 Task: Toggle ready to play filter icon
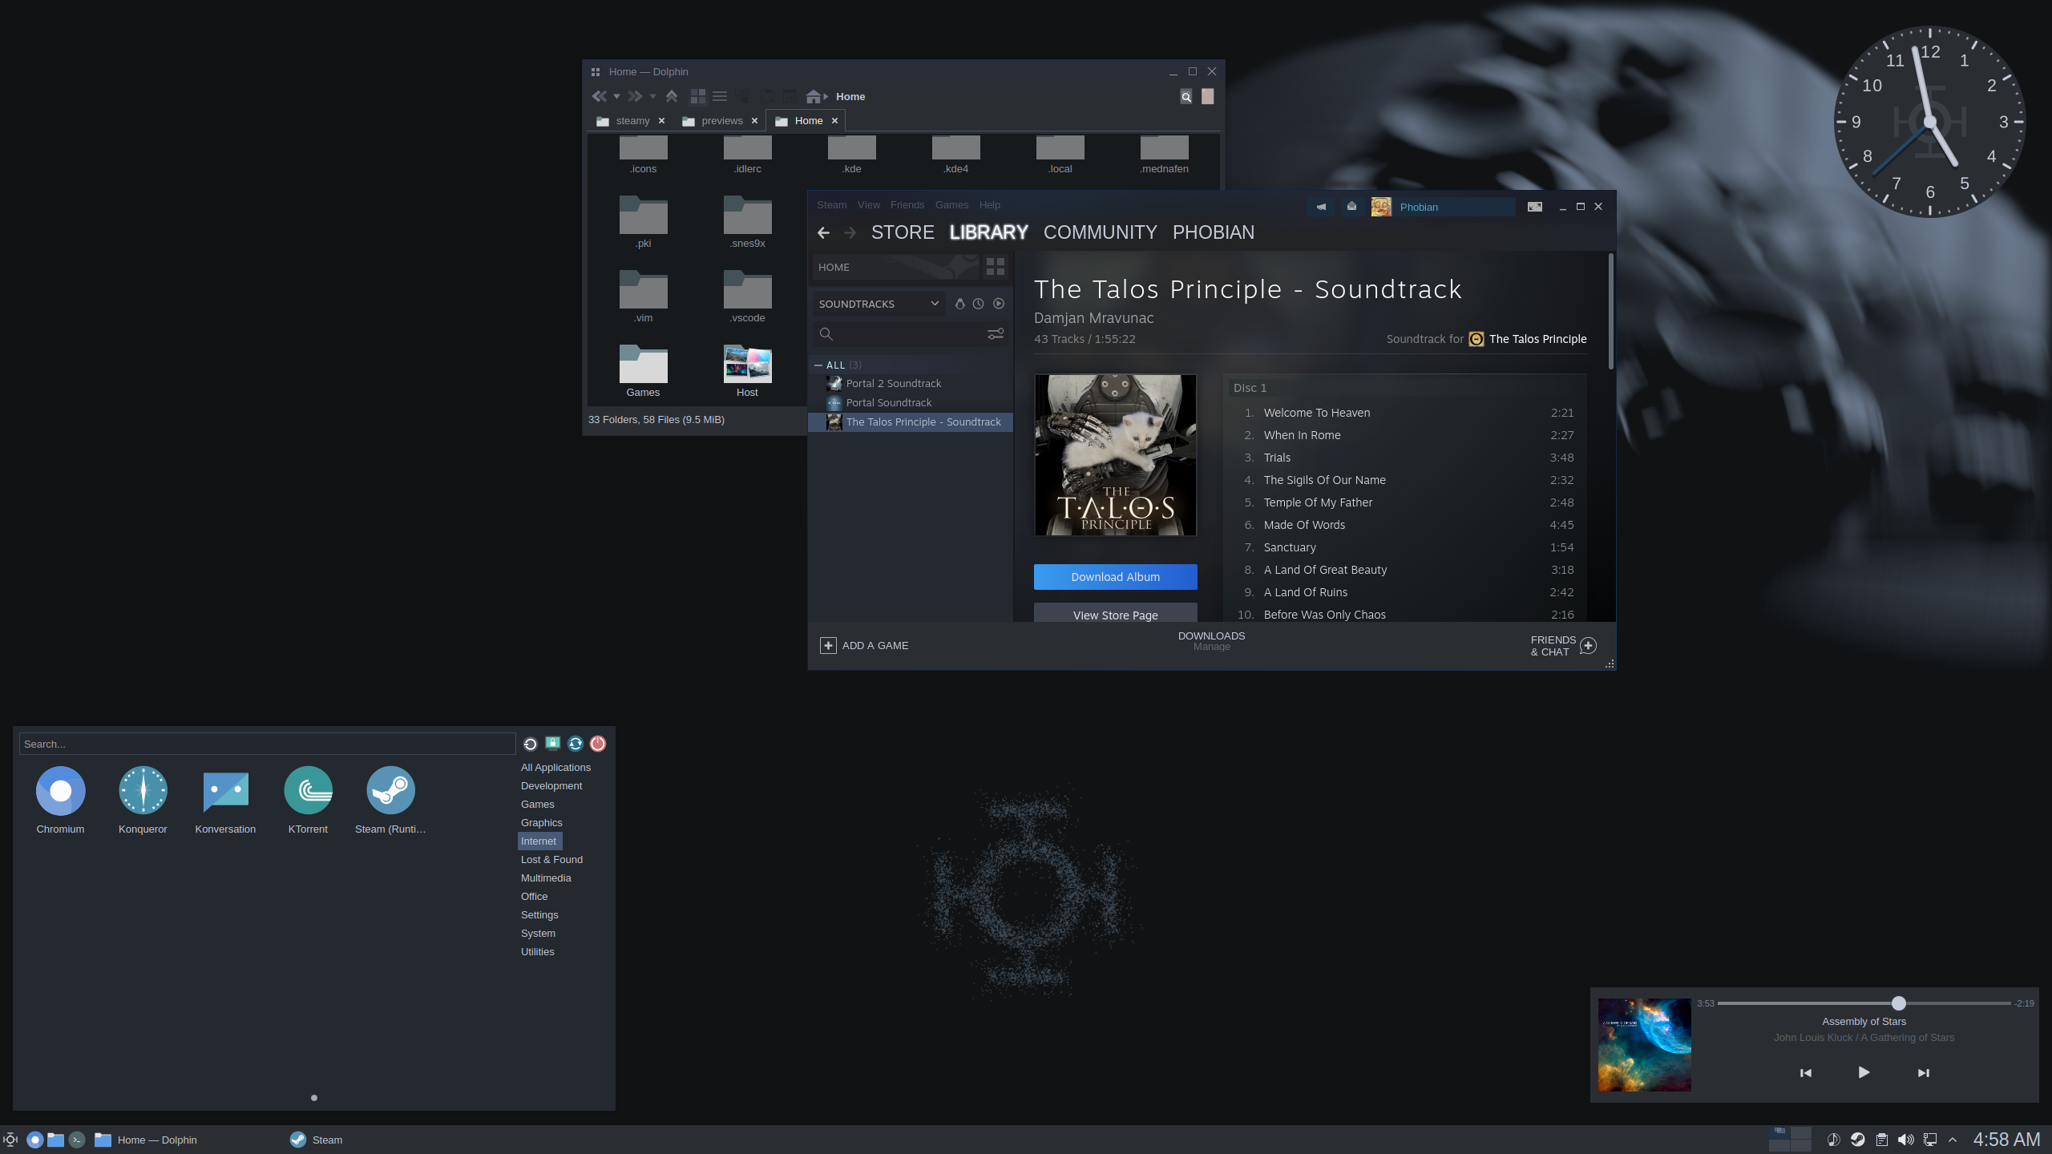coord(999,304)
